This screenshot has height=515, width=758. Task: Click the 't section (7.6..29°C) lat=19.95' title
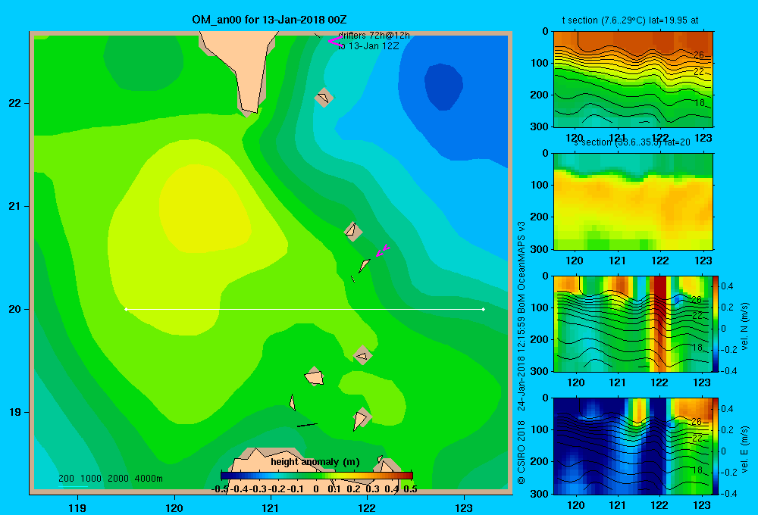(630, 20)
